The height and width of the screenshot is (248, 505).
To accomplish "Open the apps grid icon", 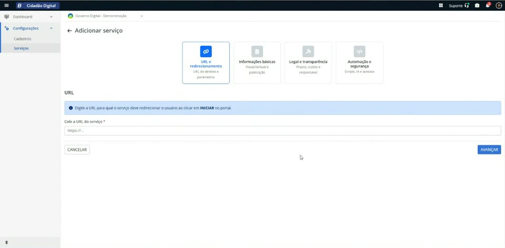I will tap(441, 5).
